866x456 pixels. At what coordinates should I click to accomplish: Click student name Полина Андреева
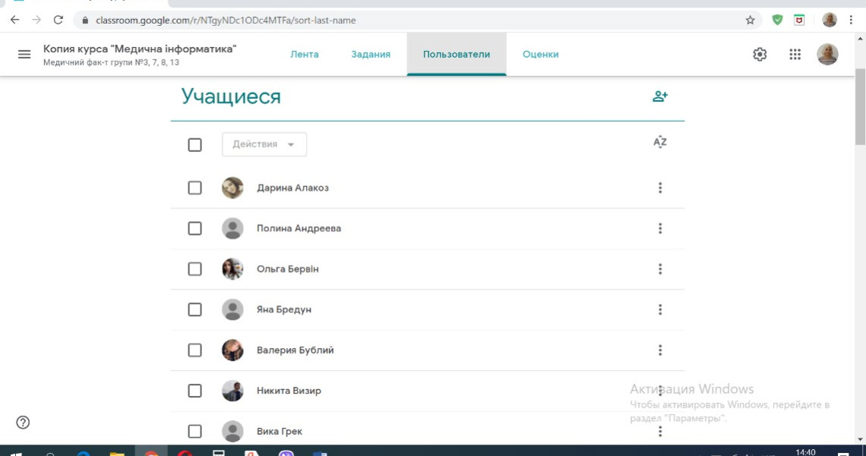[299, 228]
